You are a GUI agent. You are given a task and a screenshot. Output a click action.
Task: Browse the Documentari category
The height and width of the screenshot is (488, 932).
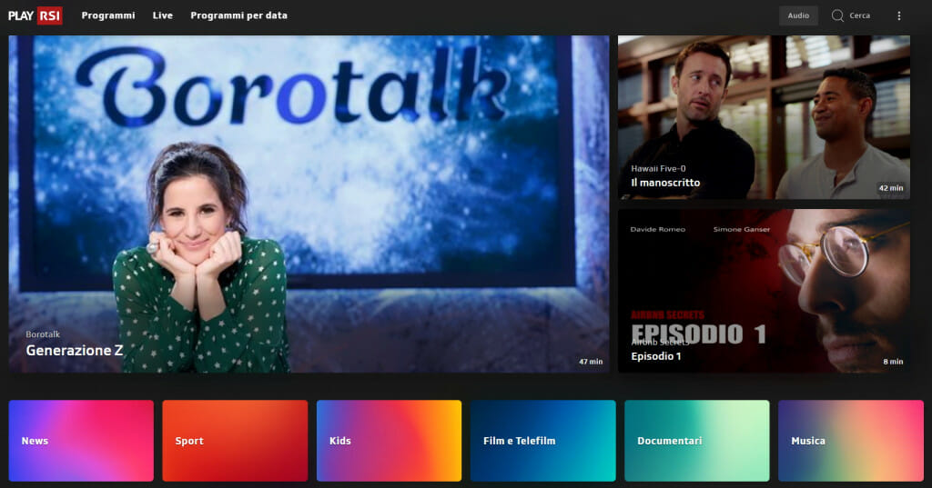tap(696, 441)
